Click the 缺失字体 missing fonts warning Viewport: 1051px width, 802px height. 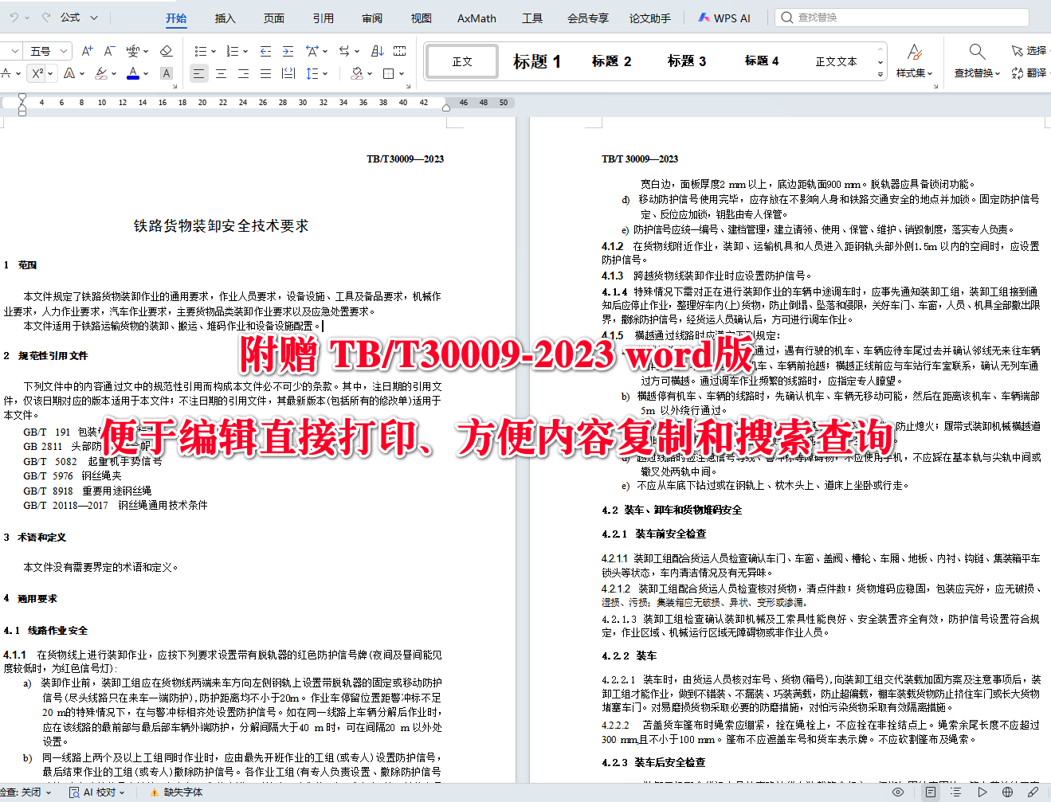click(x=182, y=792)
